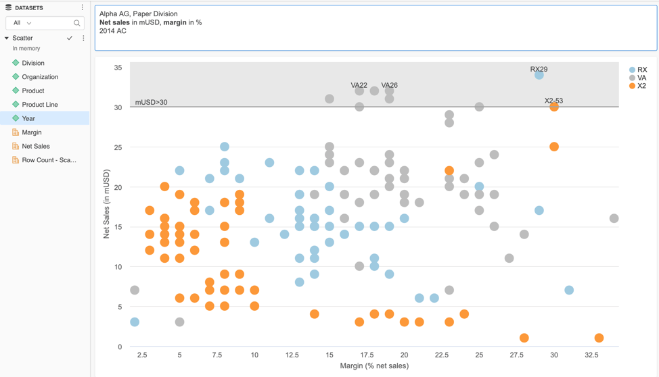
Task: Click the orange X2 legend color dot
Action: point(632,86)
